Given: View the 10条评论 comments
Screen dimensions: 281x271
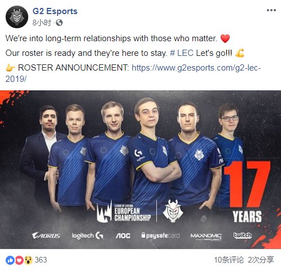Looking at the screenshot, I should (x=229, y=260).
